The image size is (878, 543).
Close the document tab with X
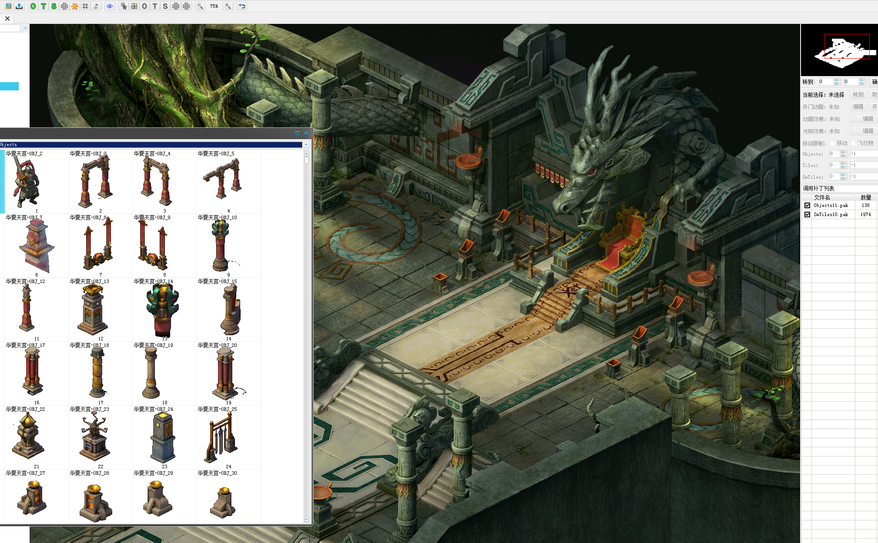(x=7, y=18)
